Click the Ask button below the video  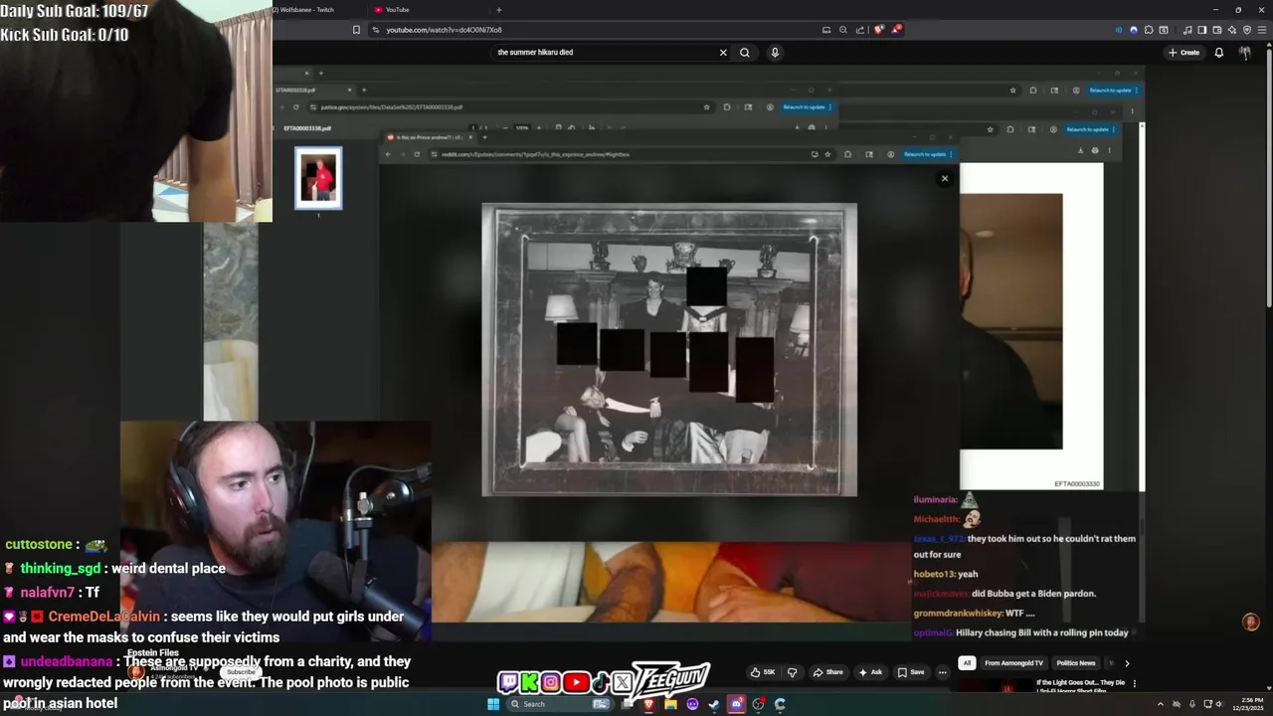click(870, 672)
